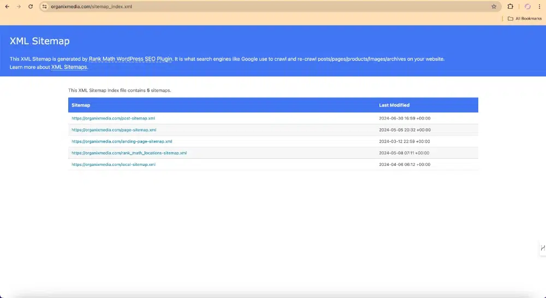Open the Rank Math WordPress SEO Plugin link

[130, 59]
